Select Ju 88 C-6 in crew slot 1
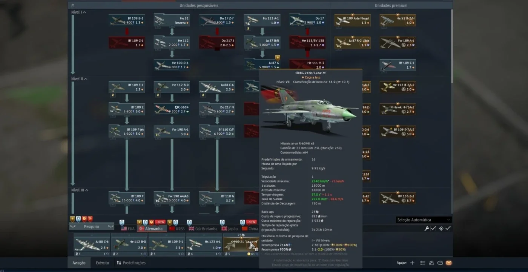Image resolution: width=528 pixels, height=272 pixels. click(92, 244)
